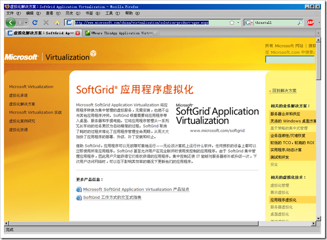Click the Microsoft.com search input field

(x=290, y=59)
